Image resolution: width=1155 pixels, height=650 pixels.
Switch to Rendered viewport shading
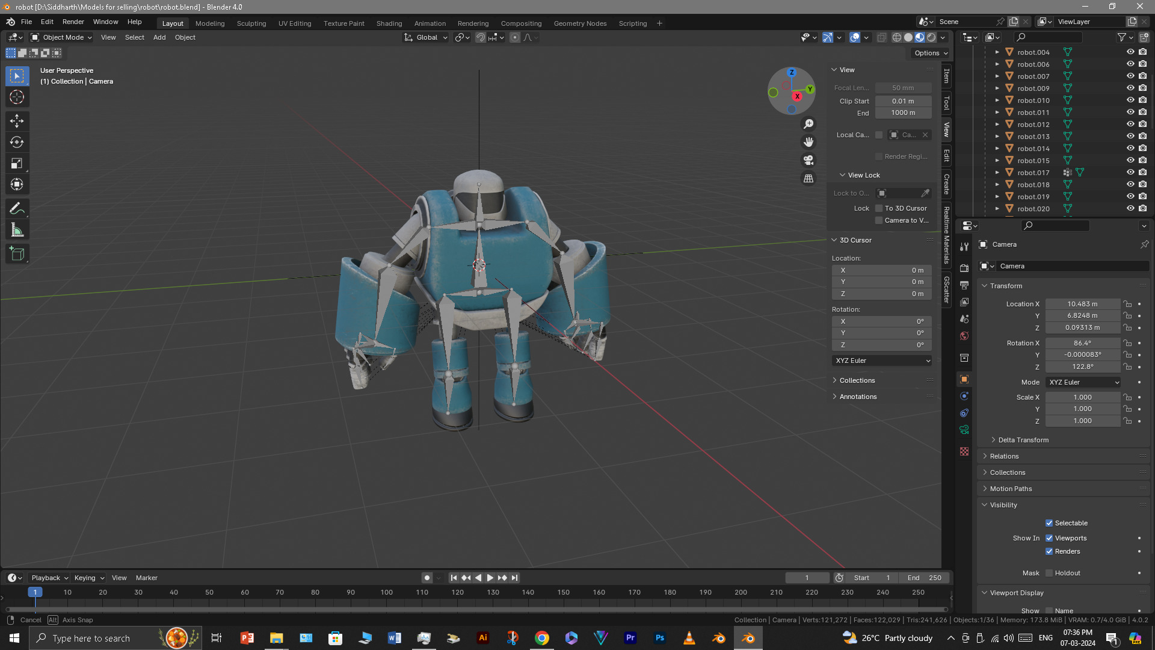point(931,37)
